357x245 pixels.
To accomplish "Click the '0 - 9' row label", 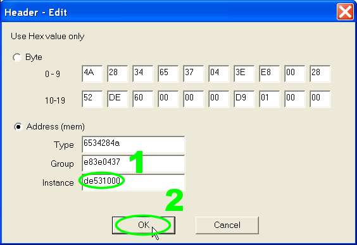I will point(53,74).
